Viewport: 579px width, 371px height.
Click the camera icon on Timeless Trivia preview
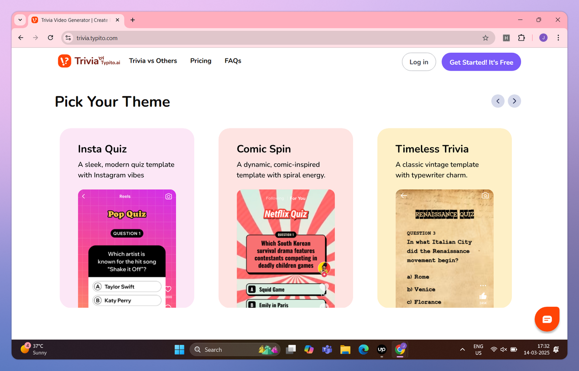point(485,195)
